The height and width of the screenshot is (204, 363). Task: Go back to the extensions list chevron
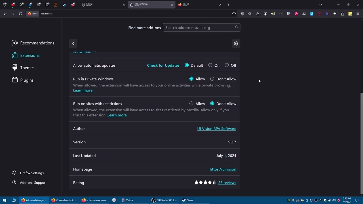pos(73,43)
